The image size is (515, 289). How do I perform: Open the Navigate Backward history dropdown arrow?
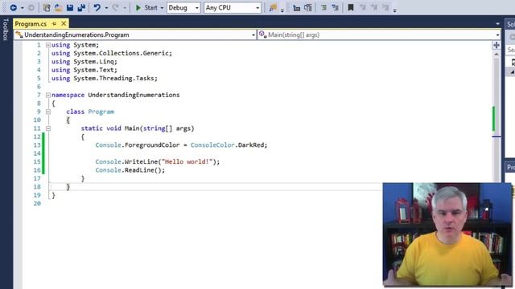[23, 8]
